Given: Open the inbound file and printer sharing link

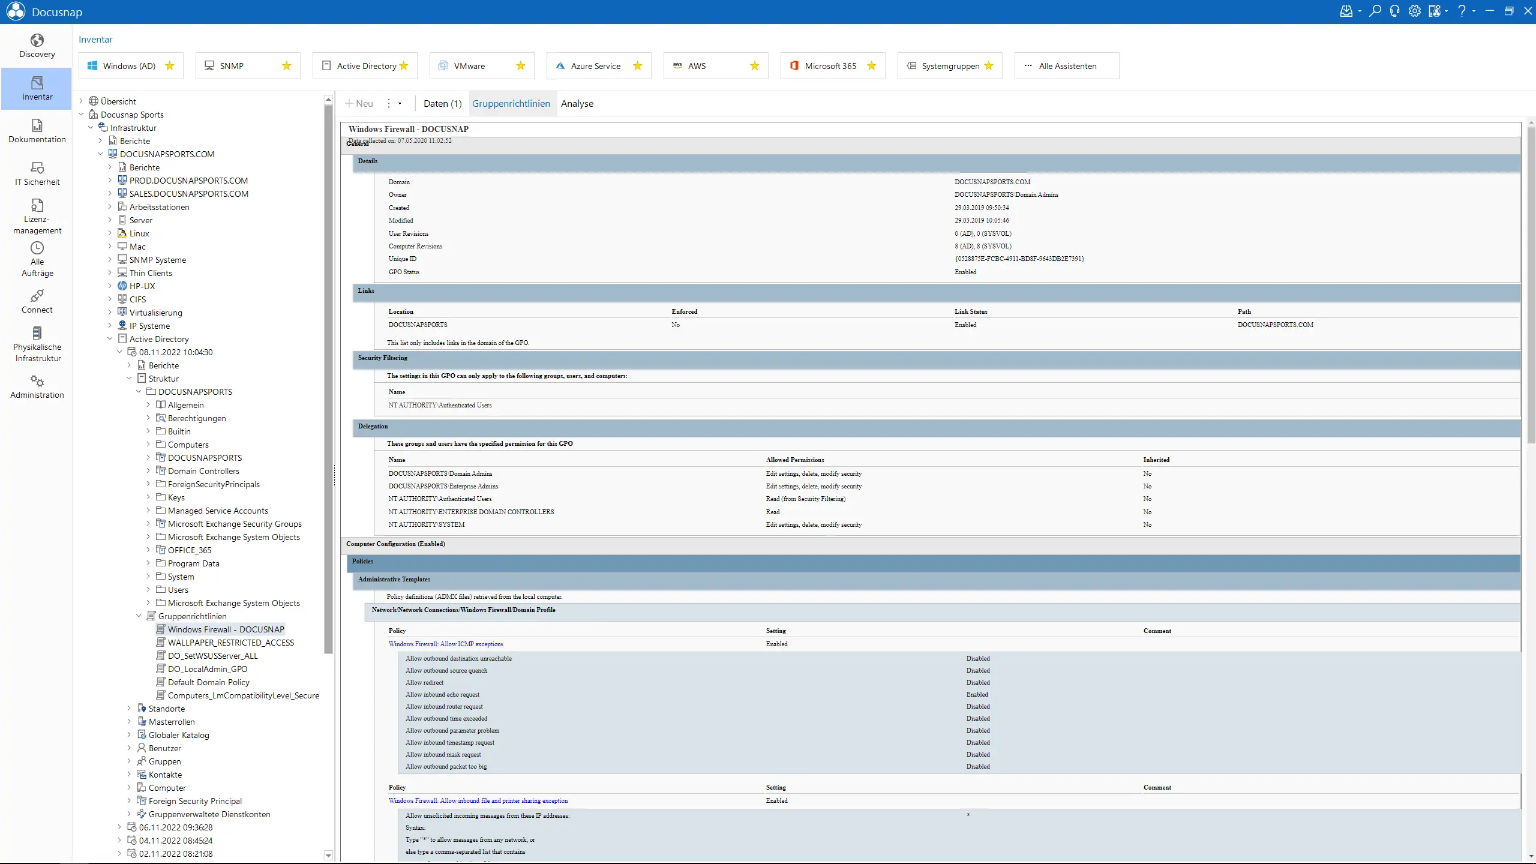Looking at the screenshot, I should (478, 800).
